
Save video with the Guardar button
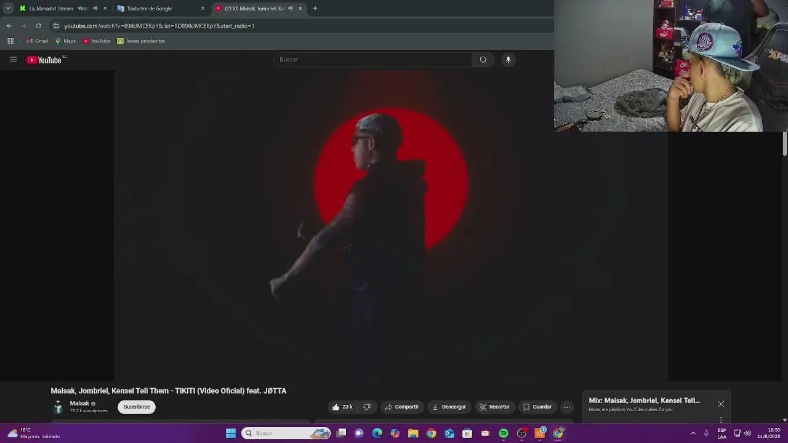pyautogui.click(x=537, y=407)
